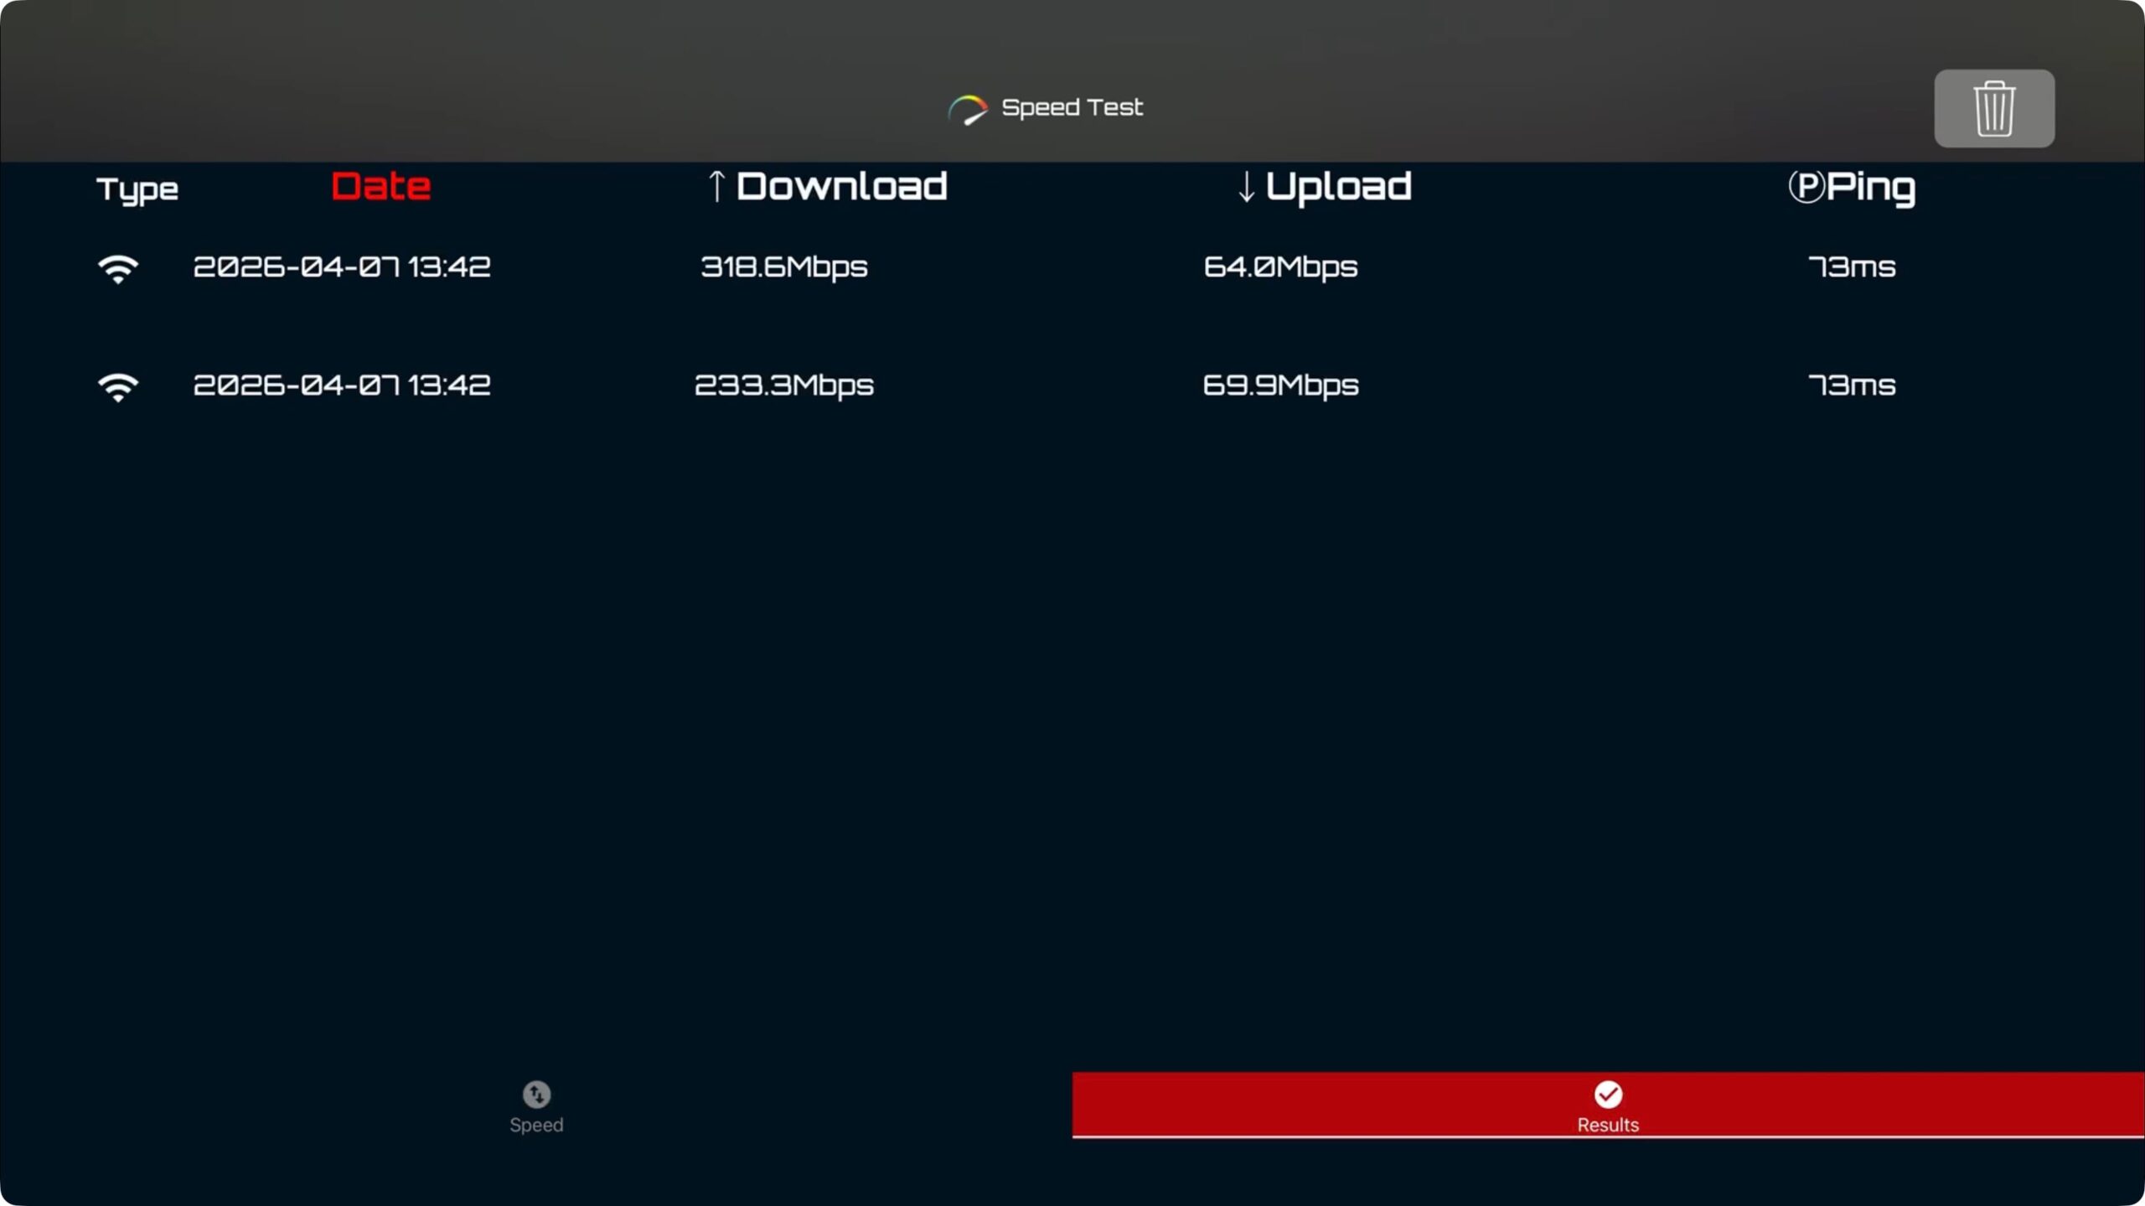Sort results by Download column header

pyautogui.click(x=841, y=186)
